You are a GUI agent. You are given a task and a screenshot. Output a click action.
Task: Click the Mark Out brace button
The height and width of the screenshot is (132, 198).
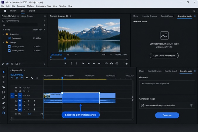77,63
